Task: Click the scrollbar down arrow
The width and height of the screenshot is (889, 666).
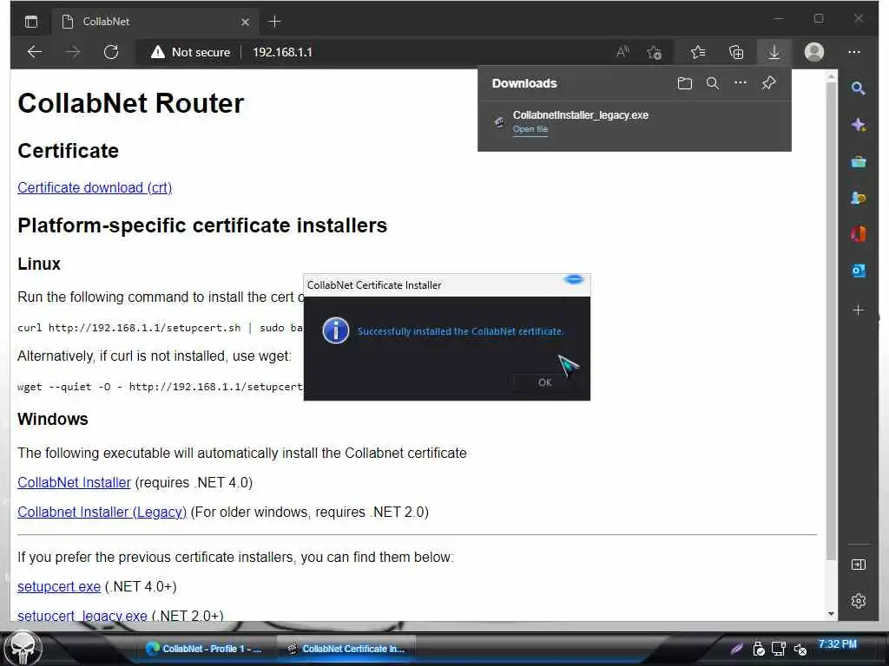Action: pyautogui.click(x=831, y=613)
